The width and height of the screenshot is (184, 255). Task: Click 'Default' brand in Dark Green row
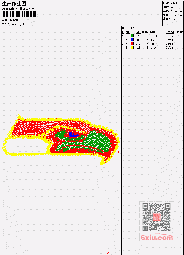pyautogui.click(x=170, y=36)
